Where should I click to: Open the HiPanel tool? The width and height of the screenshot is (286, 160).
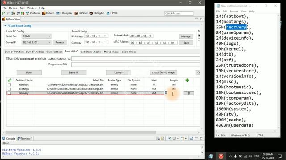(81, 13)
